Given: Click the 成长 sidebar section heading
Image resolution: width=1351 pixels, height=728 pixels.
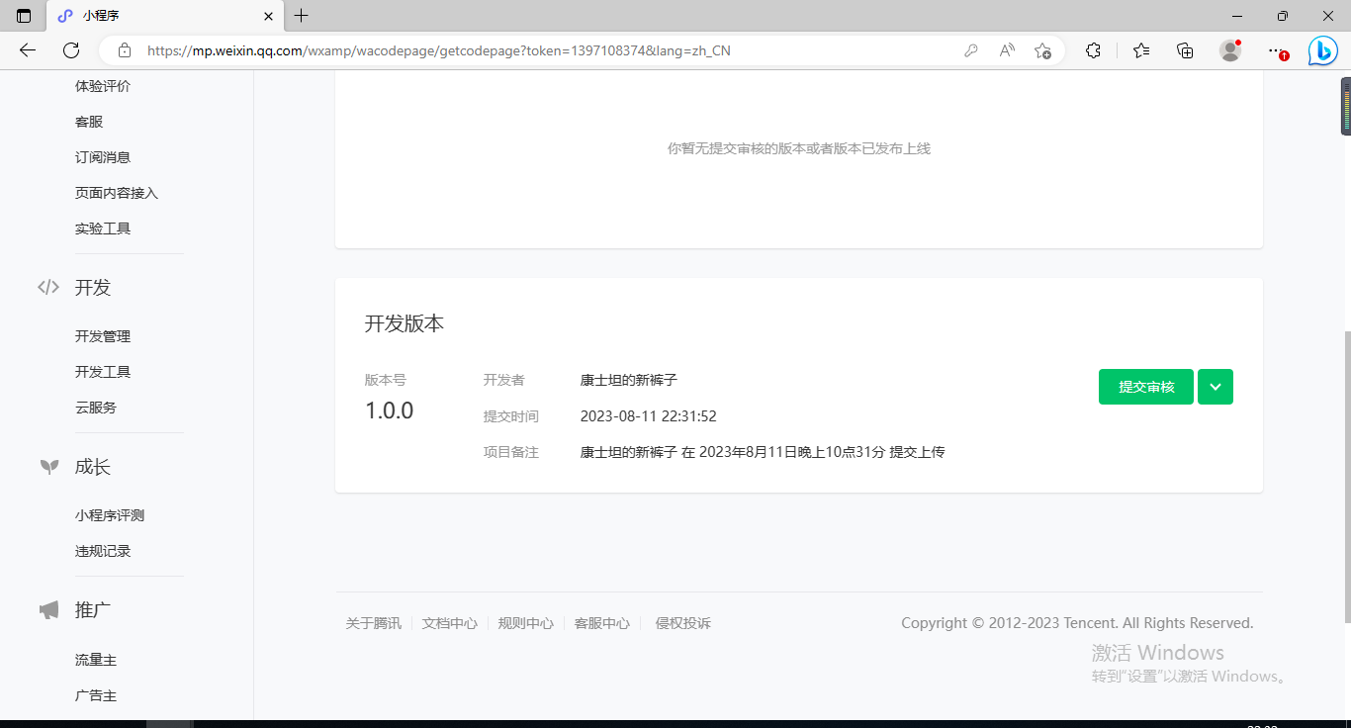Looking at the screenshot, I should pyautogui.click(x=93, y=467).
